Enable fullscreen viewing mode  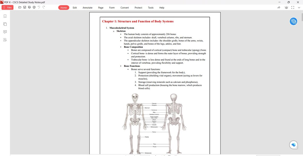[x=293, y=7]
